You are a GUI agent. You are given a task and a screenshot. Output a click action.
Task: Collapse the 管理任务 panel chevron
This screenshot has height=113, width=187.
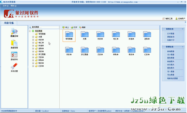[x=182, y=47]
